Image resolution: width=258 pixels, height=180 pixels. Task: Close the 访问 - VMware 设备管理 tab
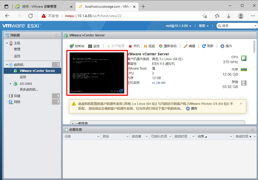[x=71, y=7]
